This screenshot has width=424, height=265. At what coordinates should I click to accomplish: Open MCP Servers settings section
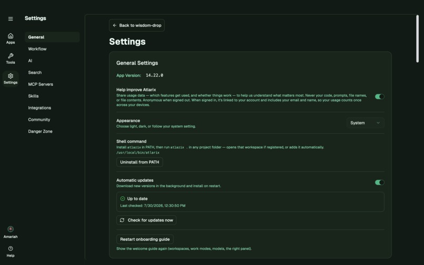click(52, 84)
